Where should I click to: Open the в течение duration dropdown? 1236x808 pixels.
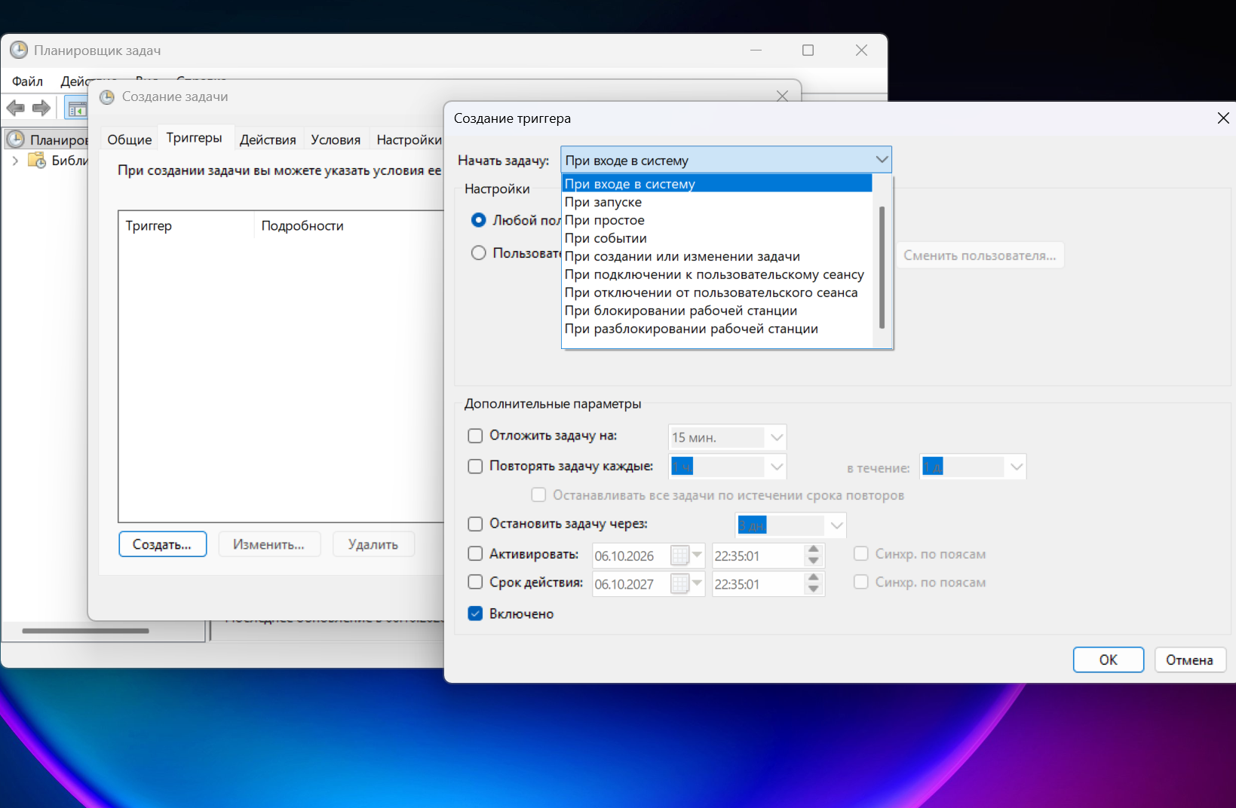(x=1017, y=467)
